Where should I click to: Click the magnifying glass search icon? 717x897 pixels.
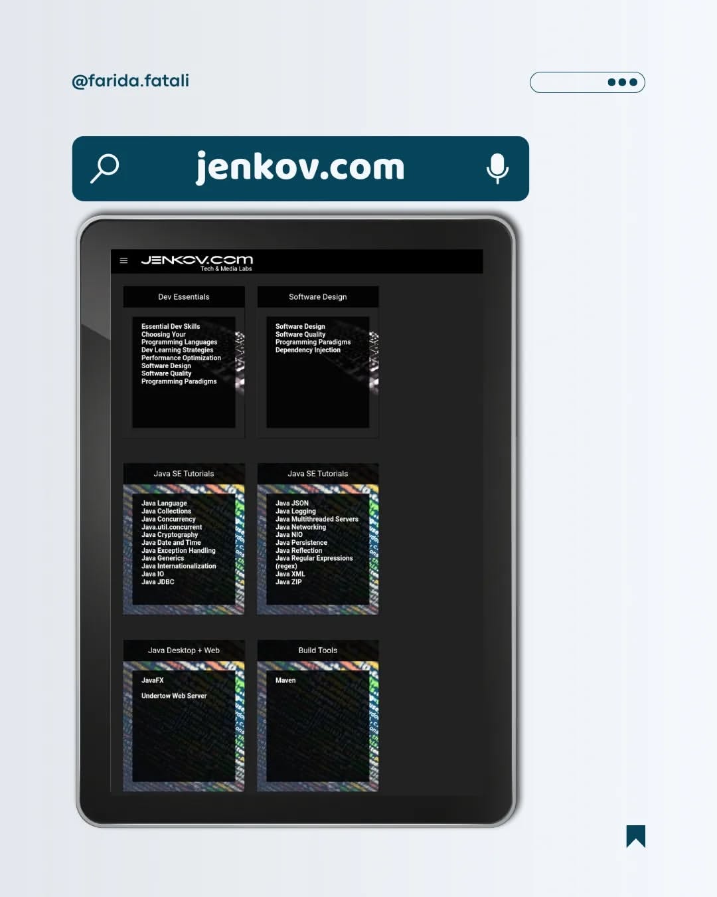[x=105, y=168]
